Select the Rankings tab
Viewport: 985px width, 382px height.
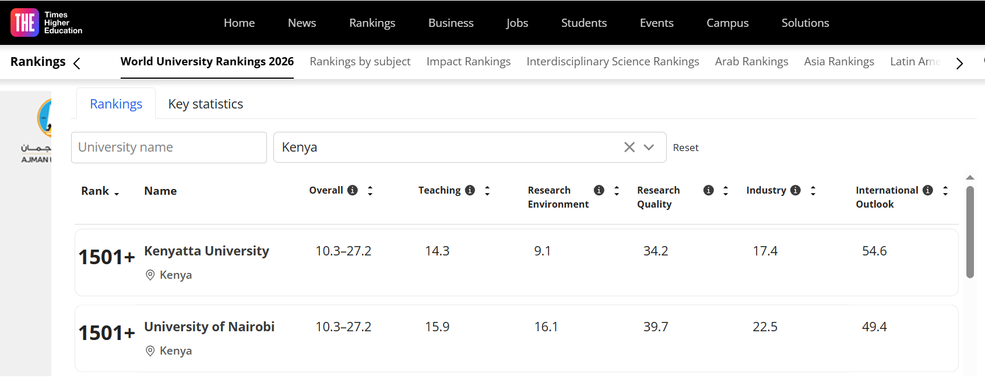point(116,104)
